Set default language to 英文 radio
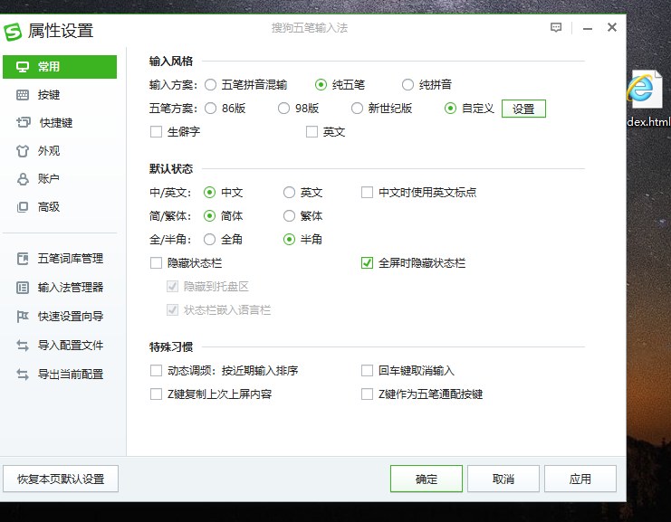This screenshot has width=671, height=522. tap(289, 193)
